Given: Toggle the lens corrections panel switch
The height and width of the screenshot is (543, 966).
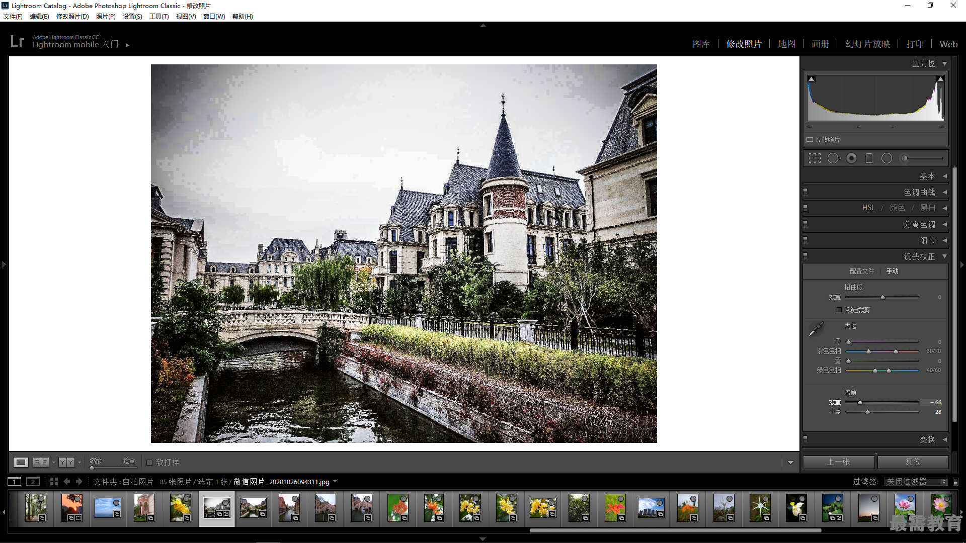Looking at the screenshot, I should coord(806,256).
